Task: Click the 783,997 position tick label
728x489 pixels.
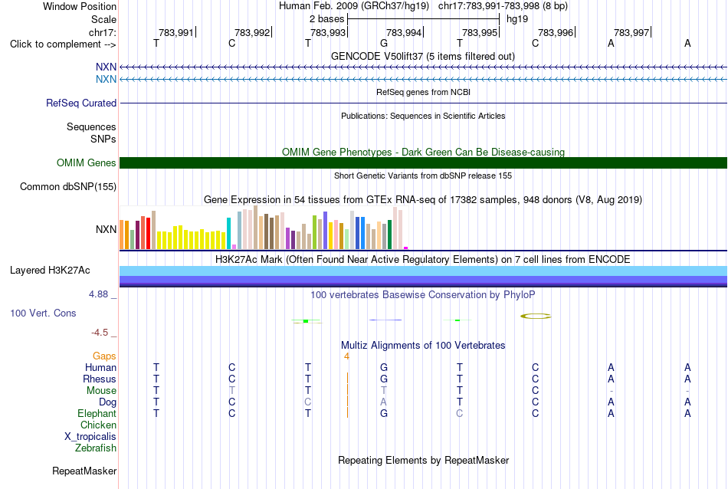Action: [631, 32]
